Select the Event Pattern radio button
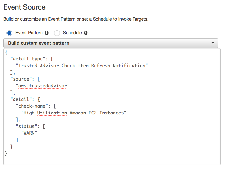Image resolution: width=229 pixels, height=171 pixels. point(9,33)
